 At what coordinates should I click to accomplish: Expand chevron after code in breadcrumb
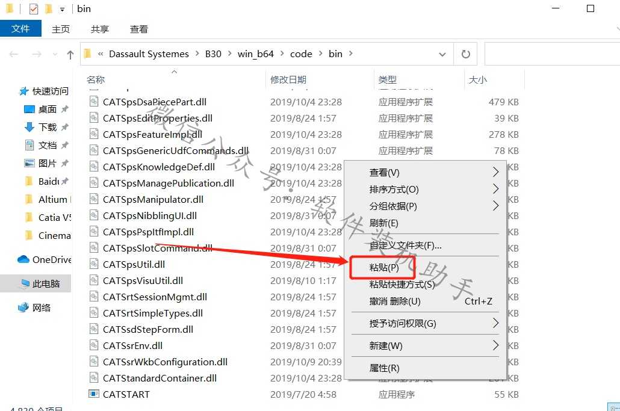[320, 54]
